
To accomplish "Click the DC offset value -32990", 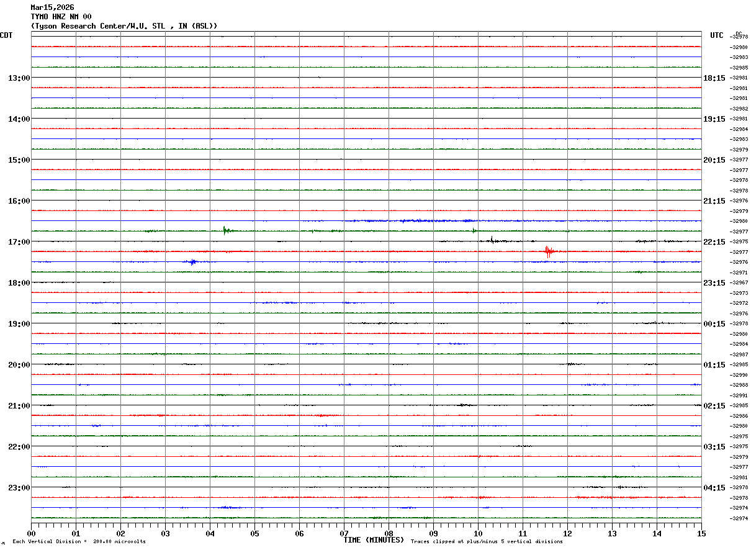I will [x=739, y=375].
